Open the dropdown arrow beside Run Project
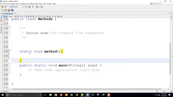173x97 pixels. [x=35, y=7]
